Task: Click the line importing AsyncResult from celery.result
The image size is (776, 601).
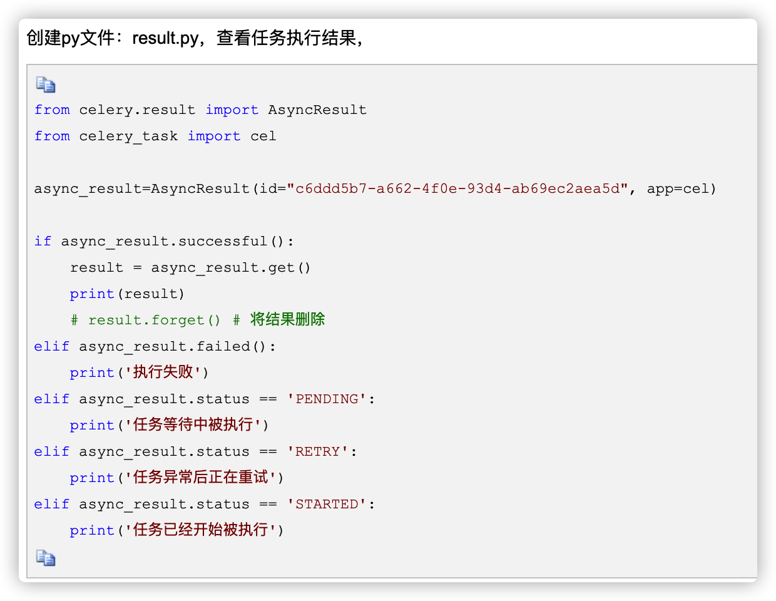Action: point(200,110)
